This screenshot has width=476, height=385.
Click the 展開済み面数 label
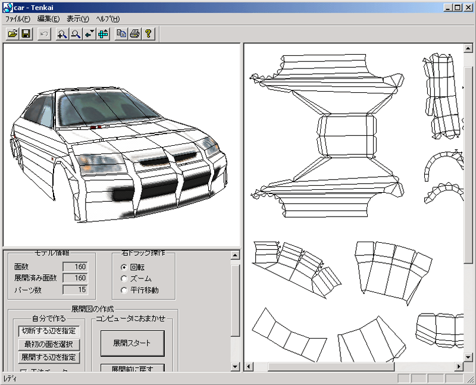point(36,278)
